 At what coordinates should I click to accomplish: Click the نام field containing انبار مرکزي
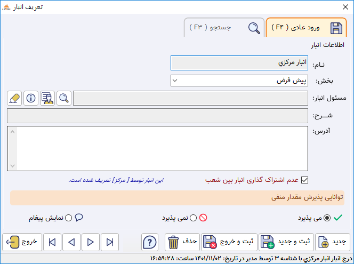[x=239, y=63]
